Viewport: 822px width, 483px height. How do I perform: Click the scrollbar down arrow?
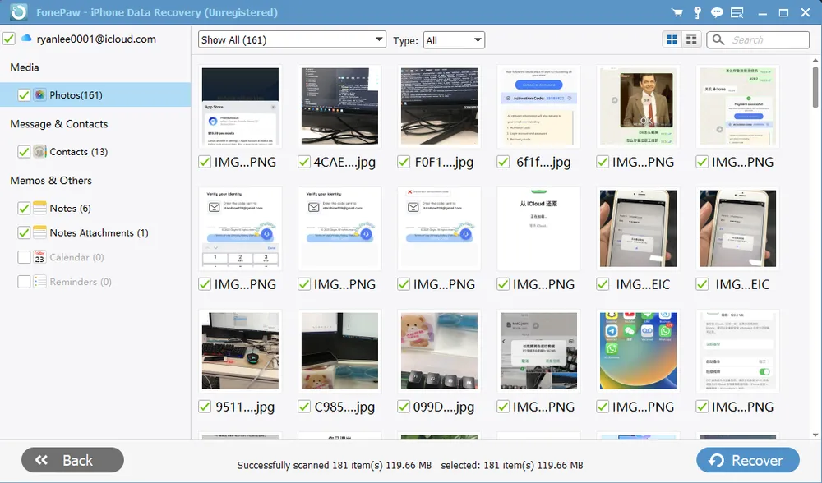[x=815, y=435]
